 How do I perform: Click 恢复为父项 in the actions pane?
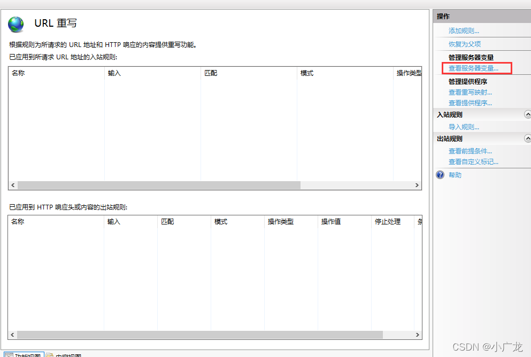click(x=465, y=44)
